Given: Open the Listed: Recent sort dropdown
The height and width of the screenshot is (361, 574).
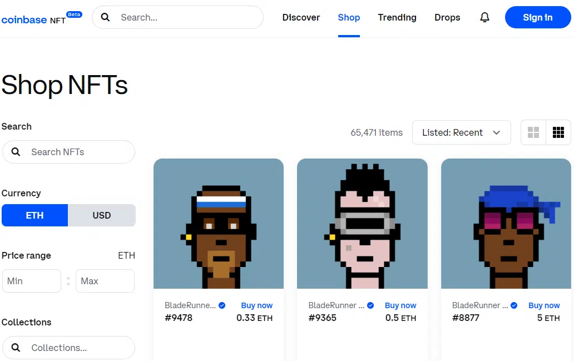Looking at the screenshot, I should (461, 132).
